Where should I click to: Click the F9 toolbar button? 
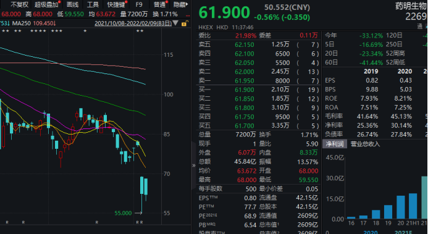139,5
